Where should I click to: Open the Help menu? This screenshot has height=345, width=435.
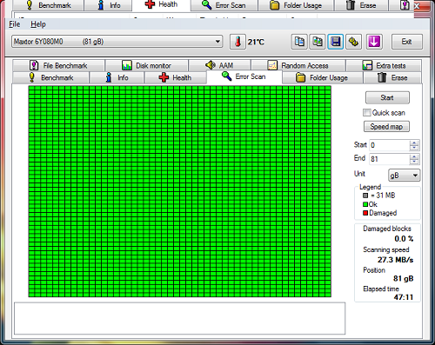coord(38,24)
